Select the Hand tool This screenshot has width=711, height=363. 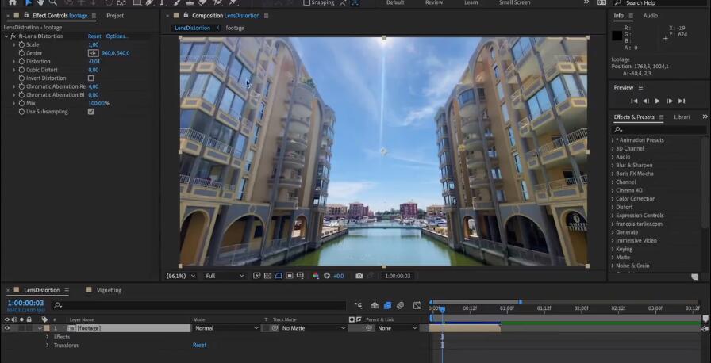pyautogui.click(x=40, y=2)
